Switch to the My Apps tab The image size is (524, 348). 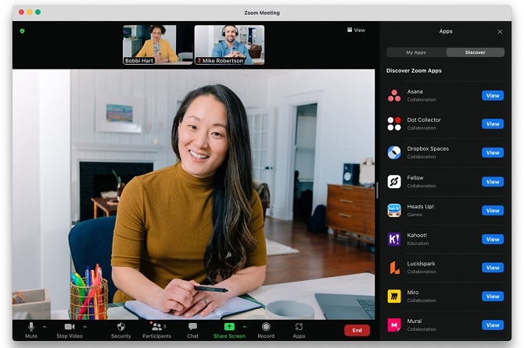416,52
